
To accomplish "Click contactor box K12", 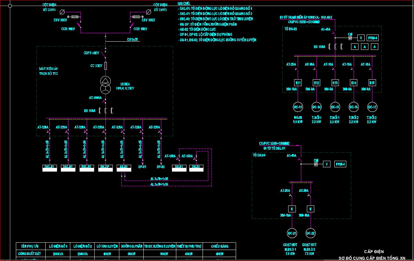I will click(317, 83).
